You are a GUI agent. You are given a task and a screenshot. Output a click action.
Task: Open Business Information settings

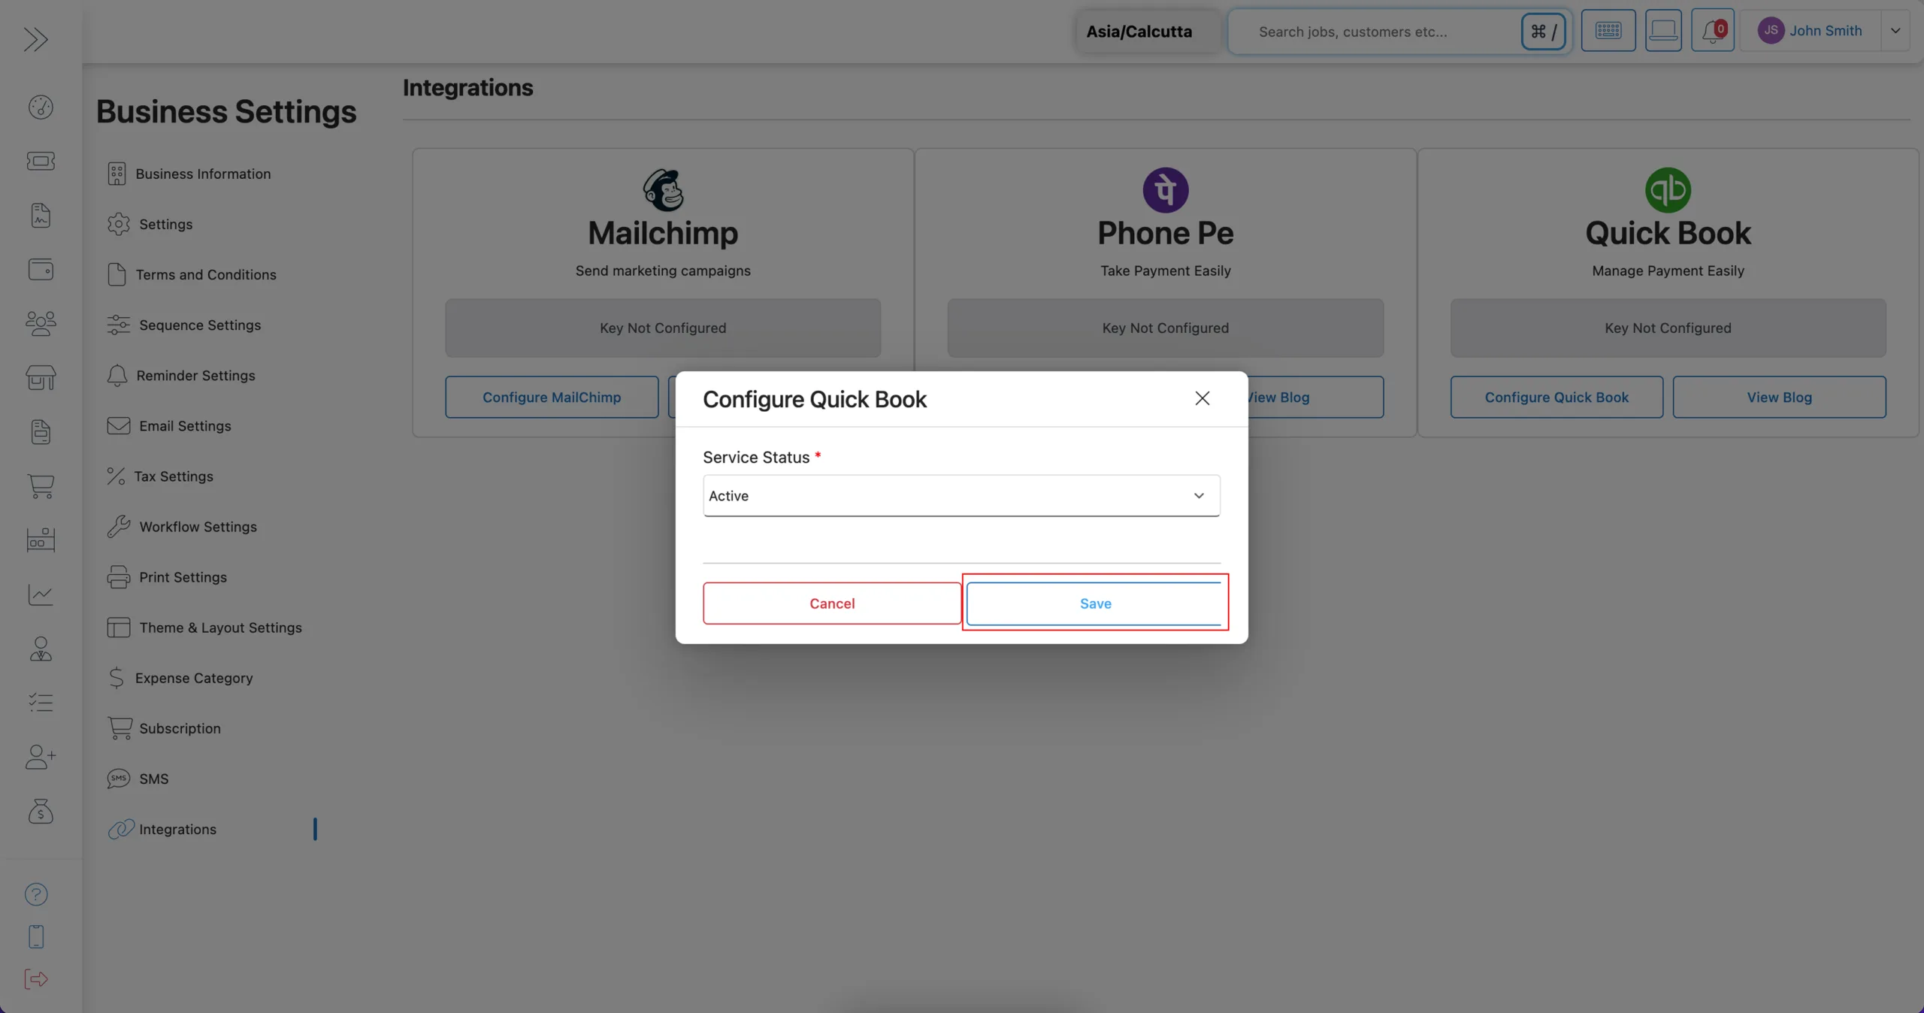pyautogui.click(x=189, y=174)
